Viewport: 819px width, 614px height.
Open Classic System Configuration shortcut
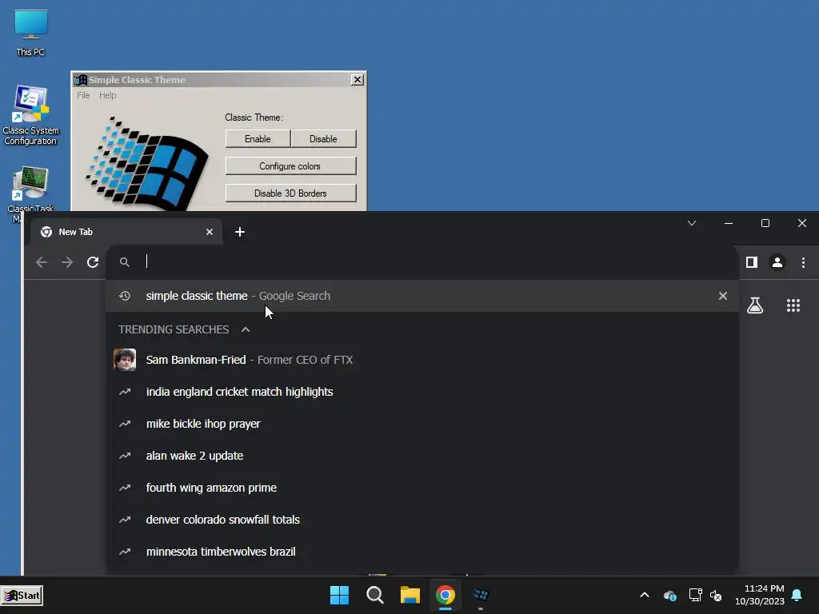pyautogui.click(x=30, y=115)
